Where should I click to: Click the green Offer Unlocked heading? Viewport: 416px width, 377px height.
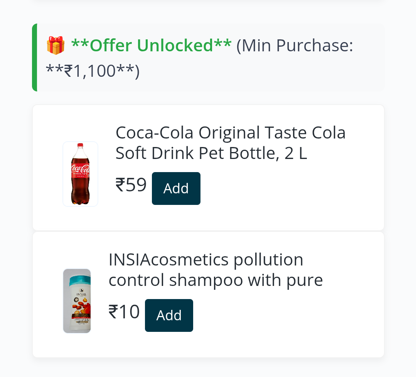pos(151,46)
